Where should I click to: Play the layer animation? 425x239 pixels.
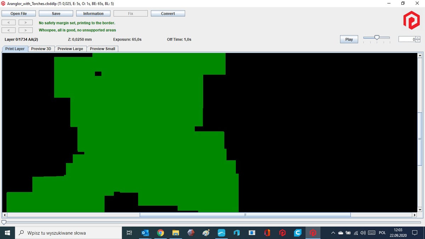pos(349,39)
